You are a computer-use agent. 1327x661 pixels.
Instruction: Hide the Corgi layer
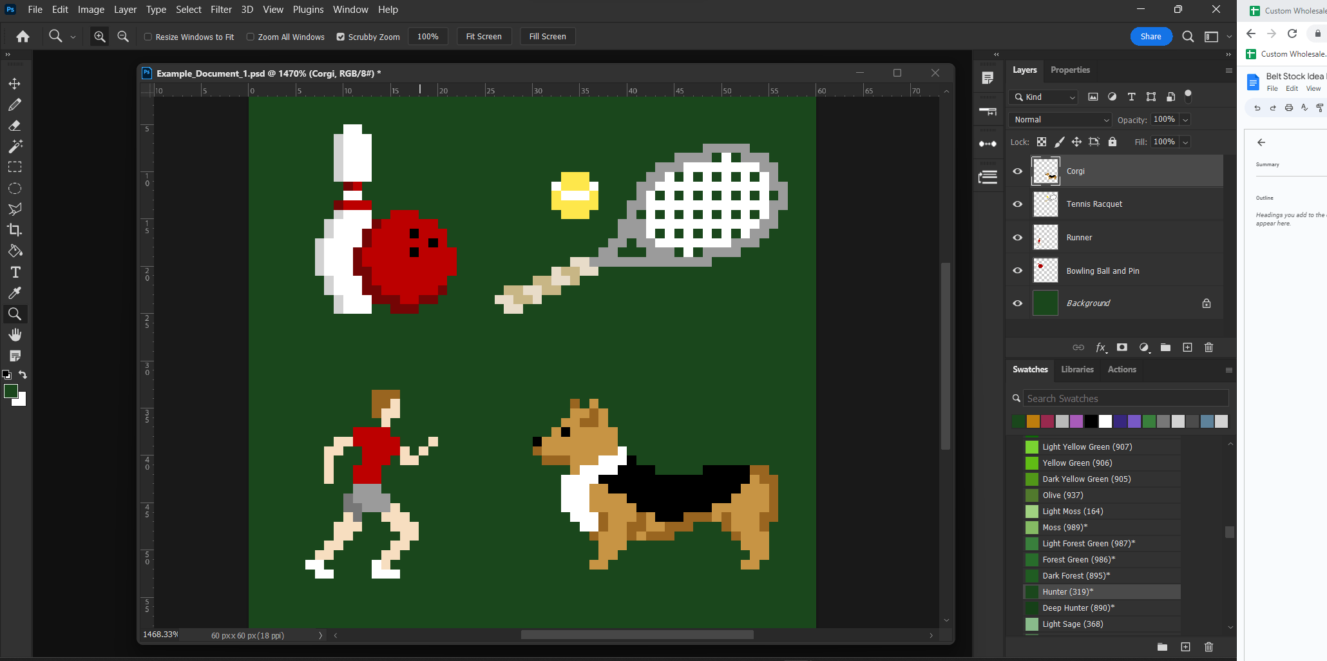[1018, 171]
